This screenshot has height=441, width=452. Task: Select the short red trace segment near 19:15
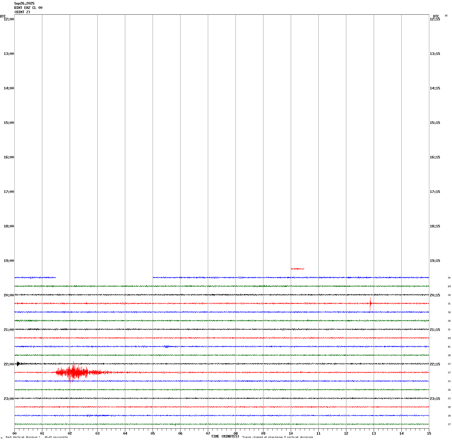coord(297,269)
